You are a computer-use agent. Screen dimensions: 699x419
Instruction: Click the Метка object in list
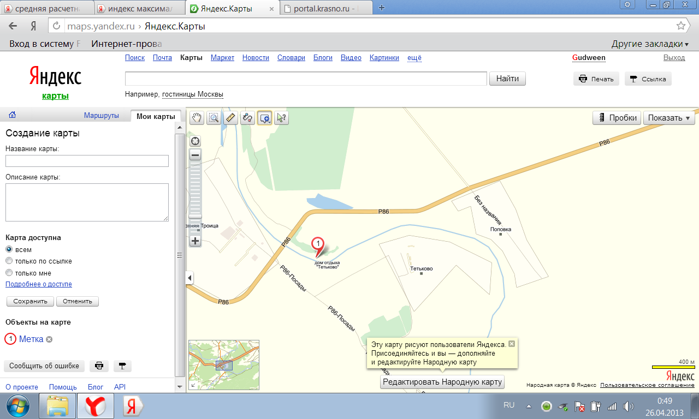pyautogui.click(x=31, y=339)
